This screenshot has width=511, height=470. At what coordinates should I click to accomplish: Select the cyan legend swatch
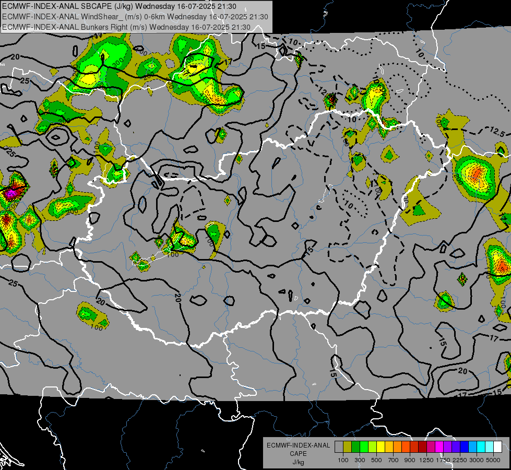(x=481, y=446)
